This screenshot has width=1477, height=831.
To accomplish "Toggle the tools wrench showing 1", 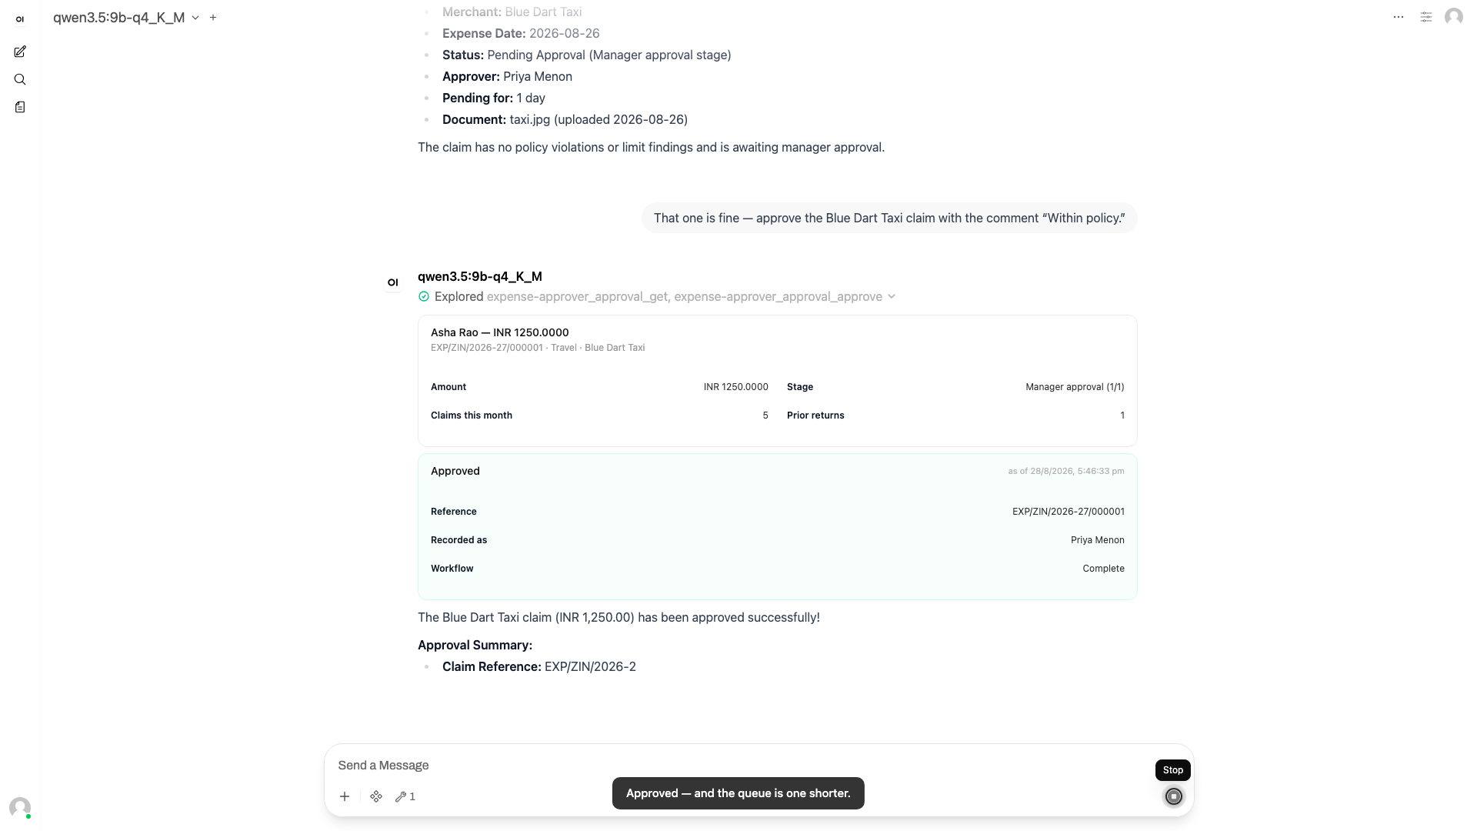I will pyautogui.click(x=405, y=796).
